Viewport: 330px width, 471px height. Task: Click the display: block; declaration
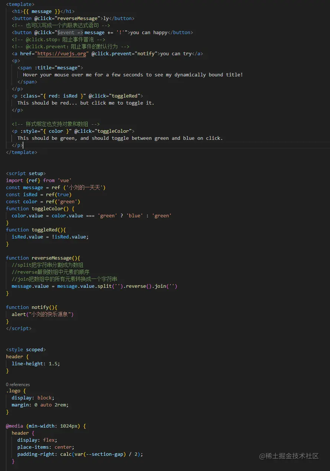tap(33, 398)
